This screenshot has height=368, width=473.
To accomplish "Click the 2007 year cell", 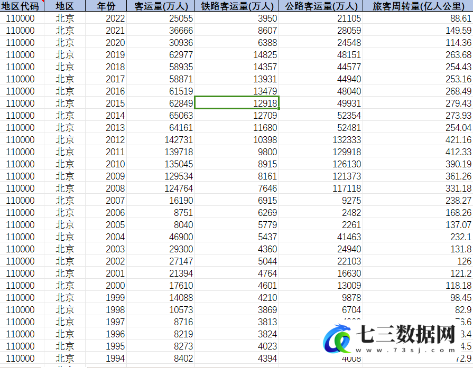I will [x=106, y=200].
